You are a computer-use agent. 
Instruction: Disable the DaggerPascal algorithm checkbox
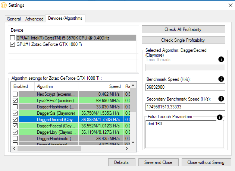pyautogui.click(x=15, y=126)
